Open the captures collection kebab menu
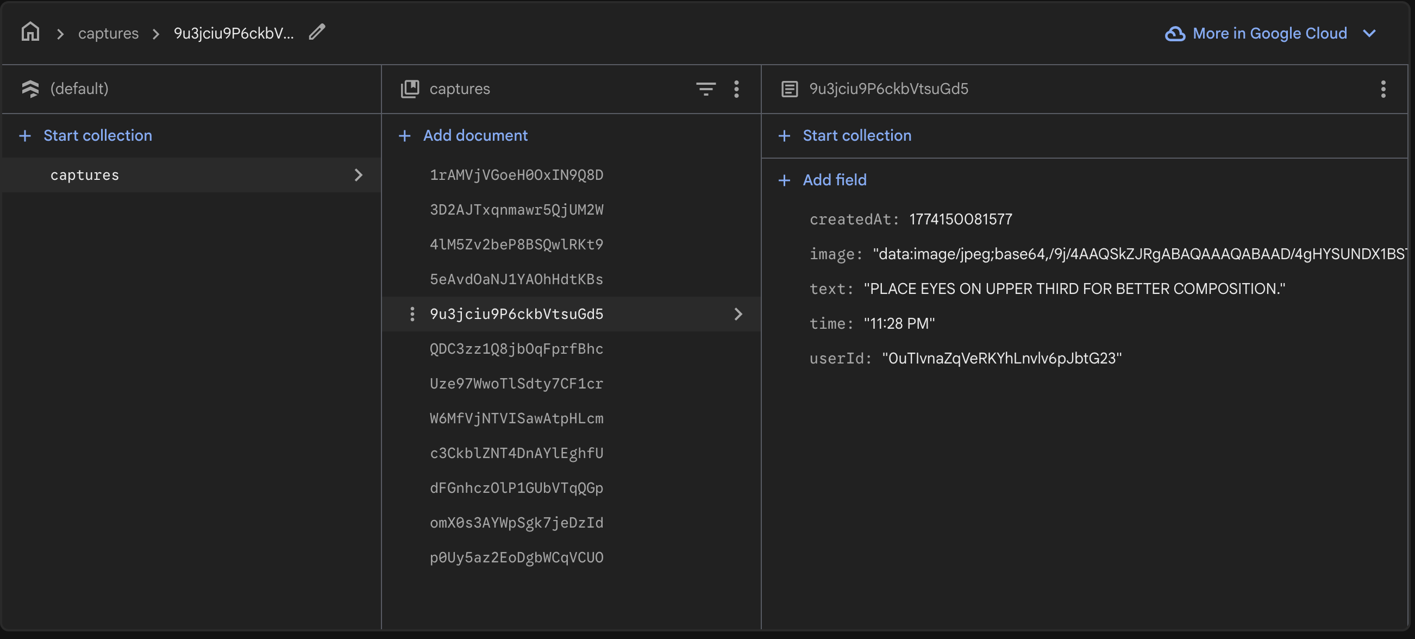The image size is (1415, 639). [x=736, y=89]
